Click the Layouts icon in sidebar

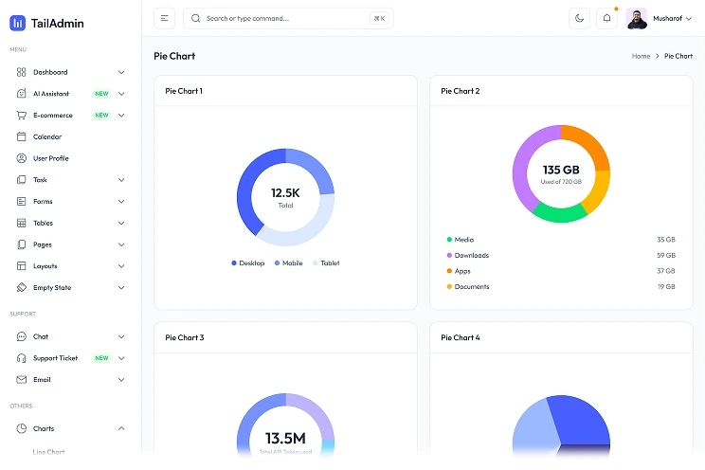click(21, 266)
